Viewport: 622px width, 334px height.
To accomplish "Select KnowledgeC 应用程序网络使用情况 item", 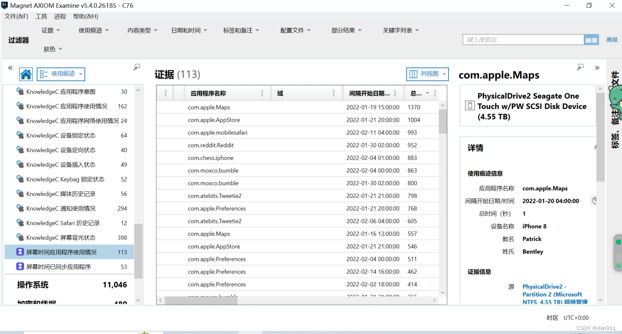I will pyautogui.click(x=69, y=121).
